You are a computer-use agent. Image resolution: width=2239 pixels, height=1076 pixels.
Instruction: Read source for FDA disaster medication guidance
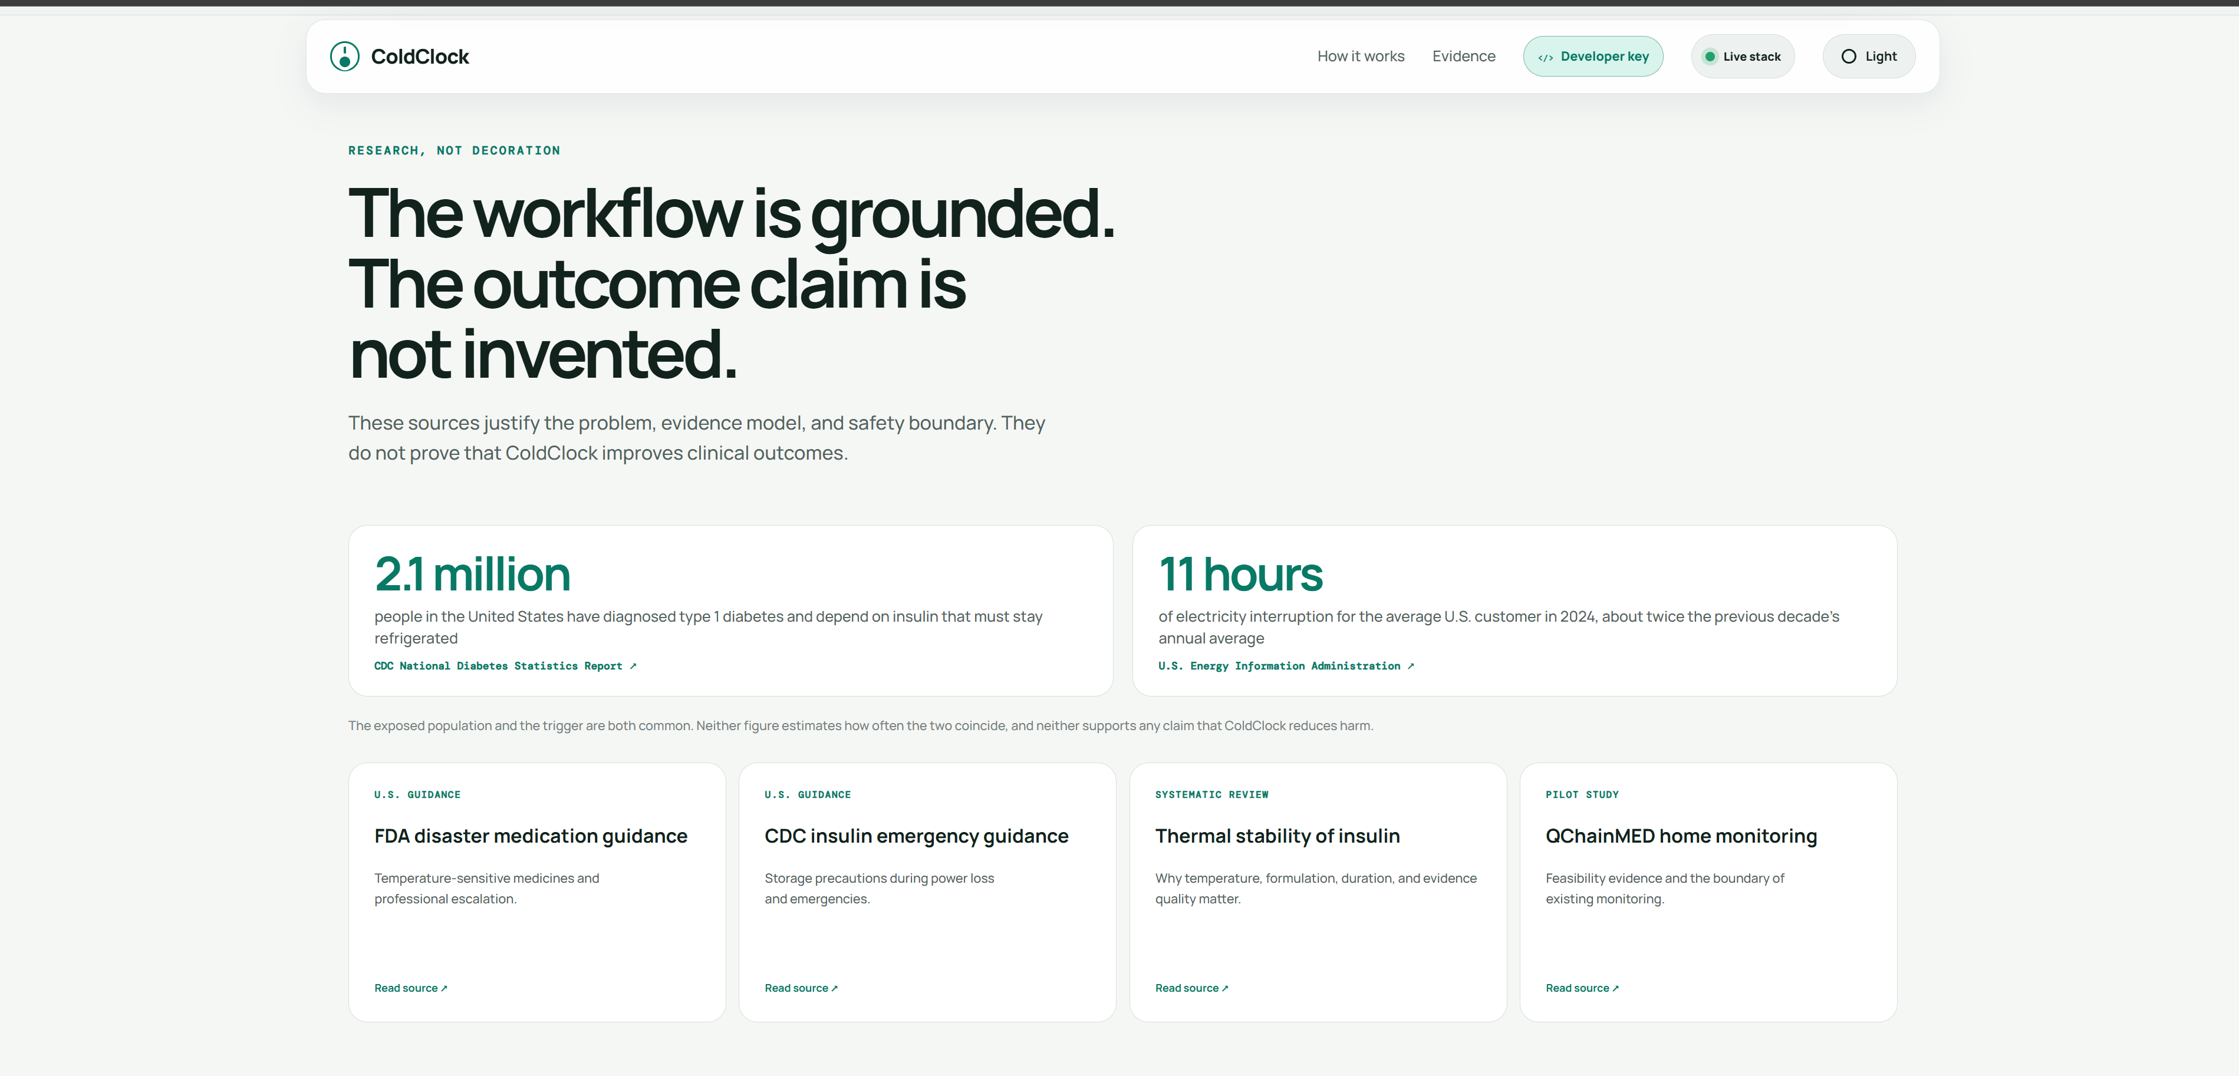pos(410,988)
